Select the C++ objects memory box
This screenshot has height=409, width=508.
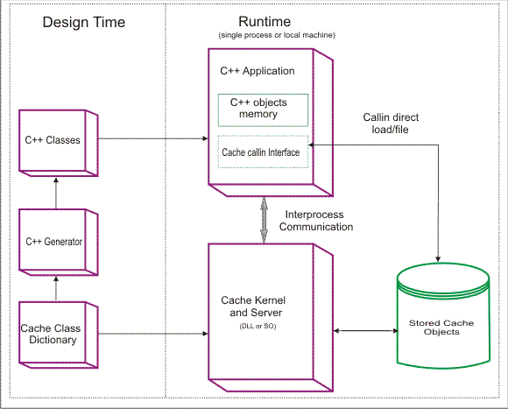263,110
